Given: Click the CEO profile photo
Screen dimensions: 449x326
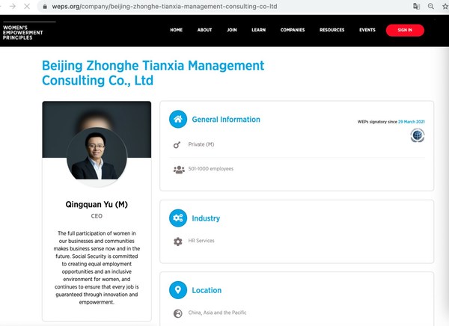Looking at the screenshot, I should click(97, 155).
